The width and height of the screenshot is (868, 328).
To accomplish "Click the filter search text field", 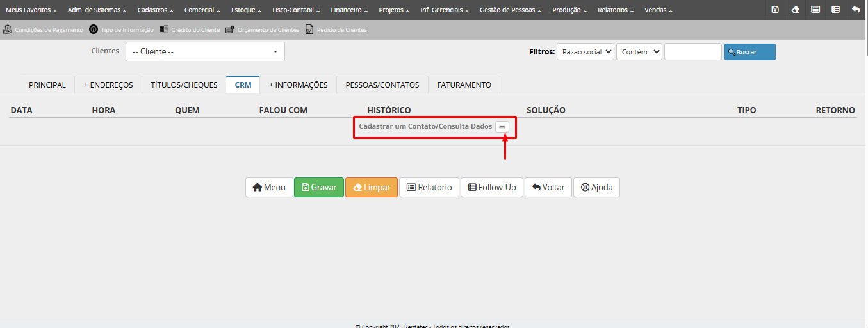I will (692, 52).
